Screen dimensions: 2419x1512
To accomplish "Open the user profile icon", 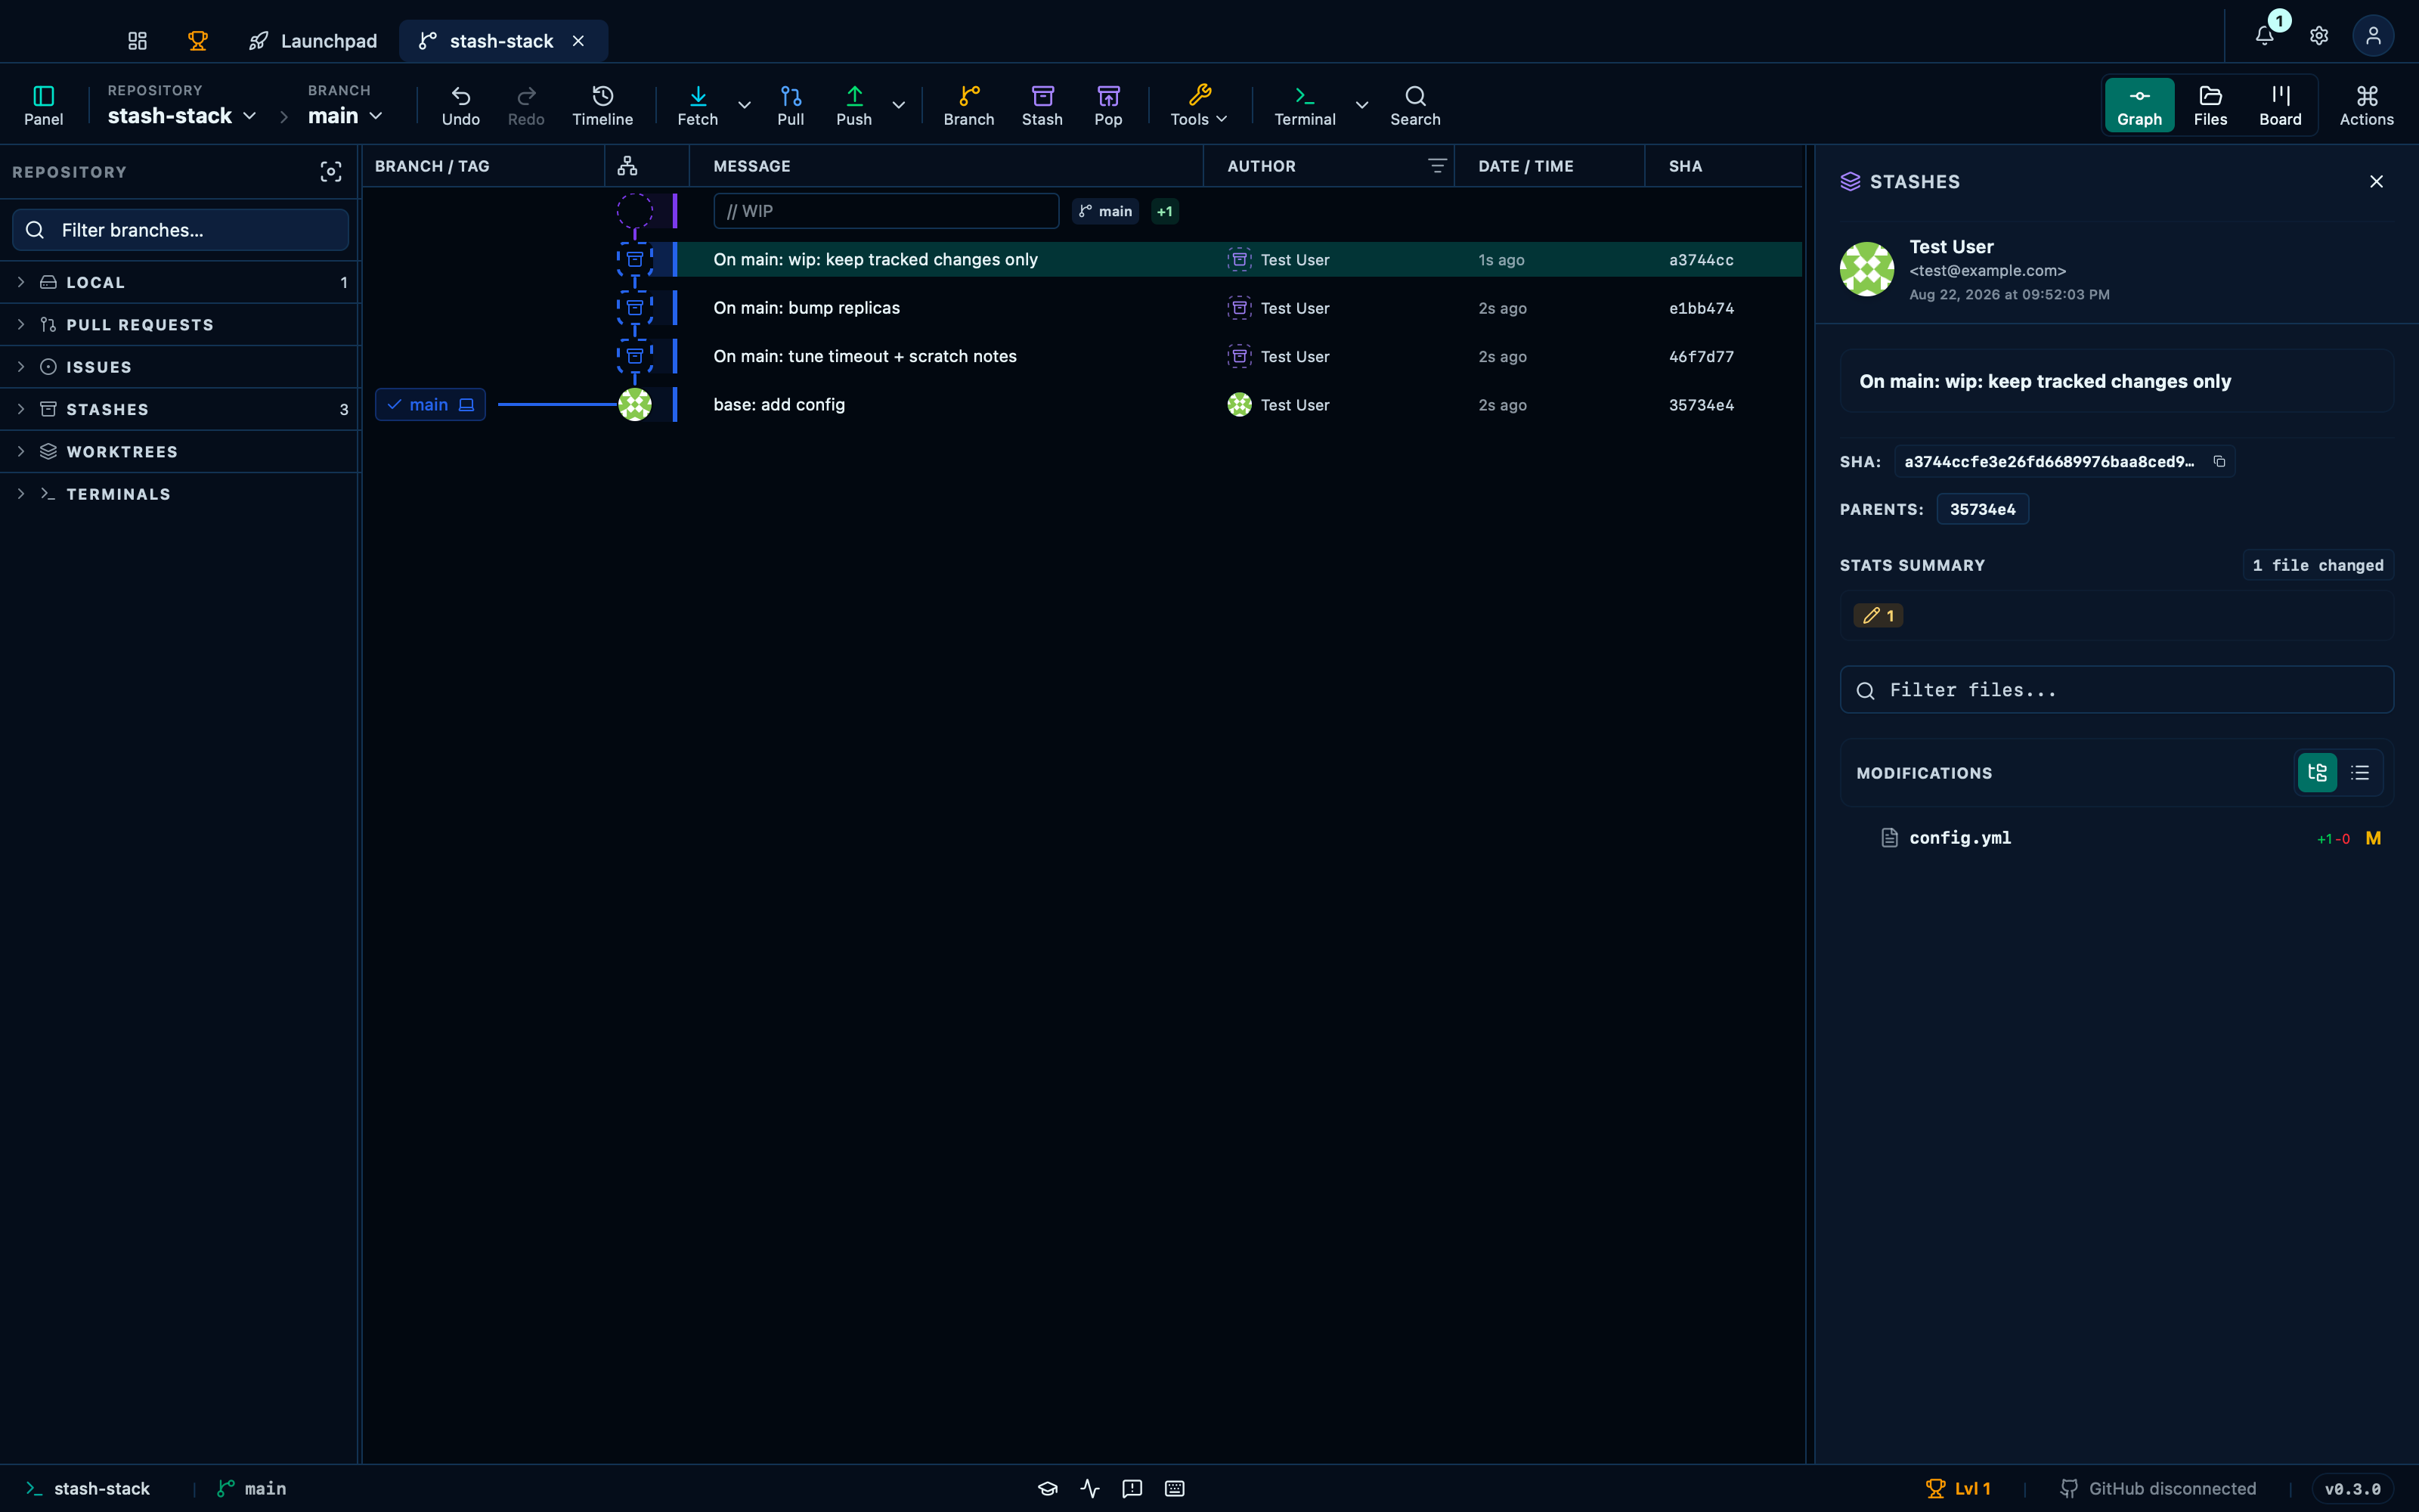I will click(x=2373, y=36).
